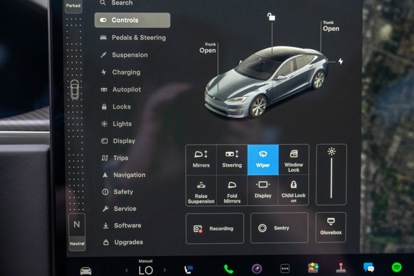
Task: Open the Messages chat icon
Action: pyautogui.click(x=369, y=268)
